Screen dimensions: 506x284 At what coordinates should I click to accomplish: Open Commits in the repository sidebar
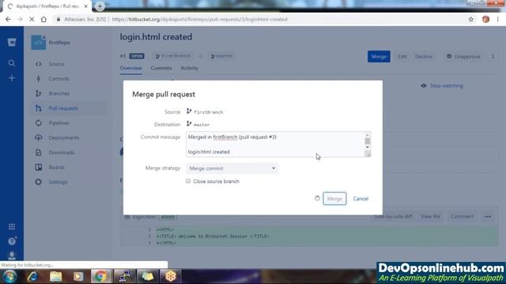click(69, 79)
